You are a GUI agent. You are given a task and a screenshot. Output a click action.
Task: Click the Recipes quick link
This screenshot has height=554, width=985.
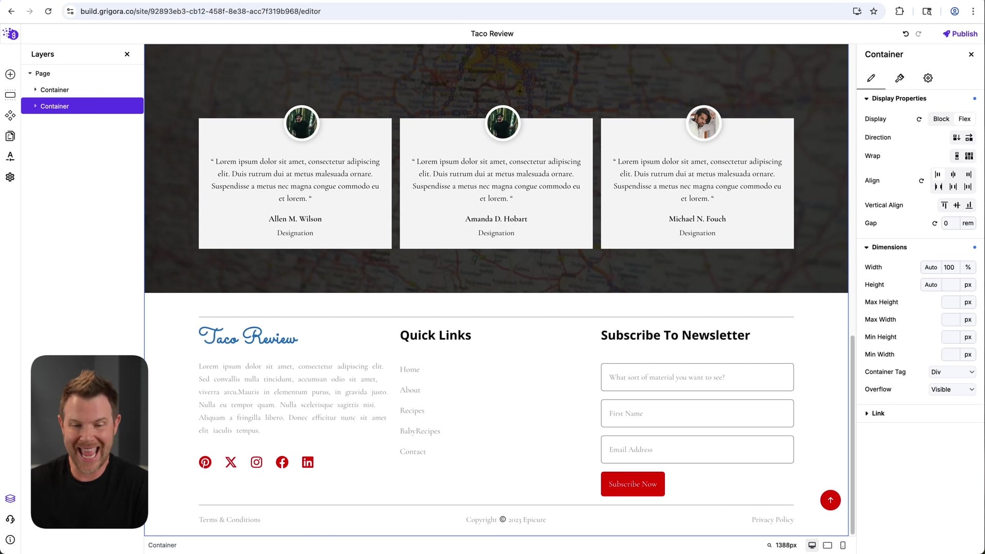pyautogui.click(x=412, y=410)
